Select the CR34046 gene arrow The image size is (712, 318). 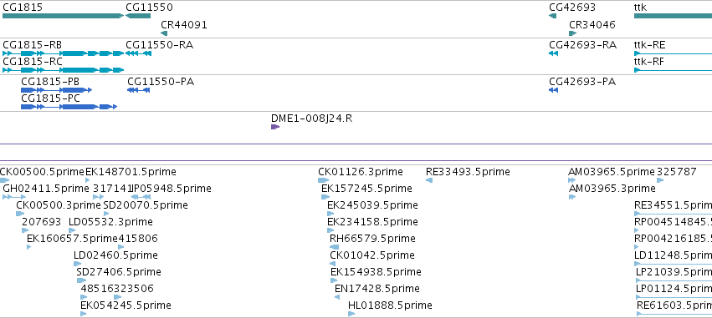click(572, 33)
